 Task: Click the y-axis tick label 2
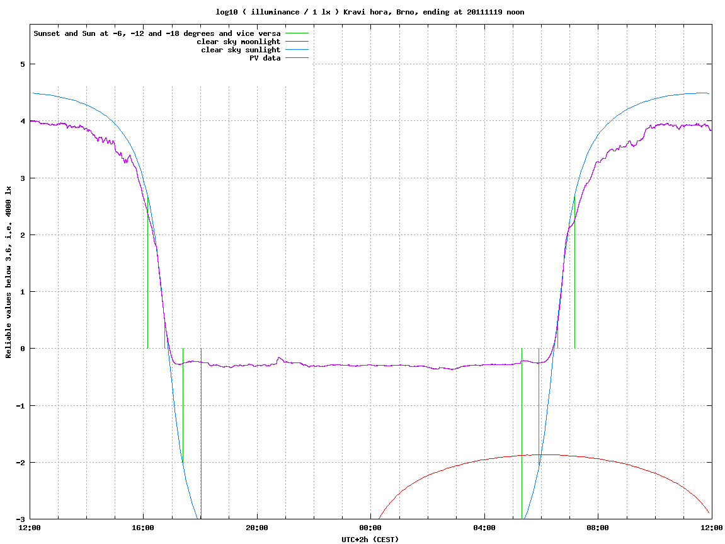(x=22, y=235)
